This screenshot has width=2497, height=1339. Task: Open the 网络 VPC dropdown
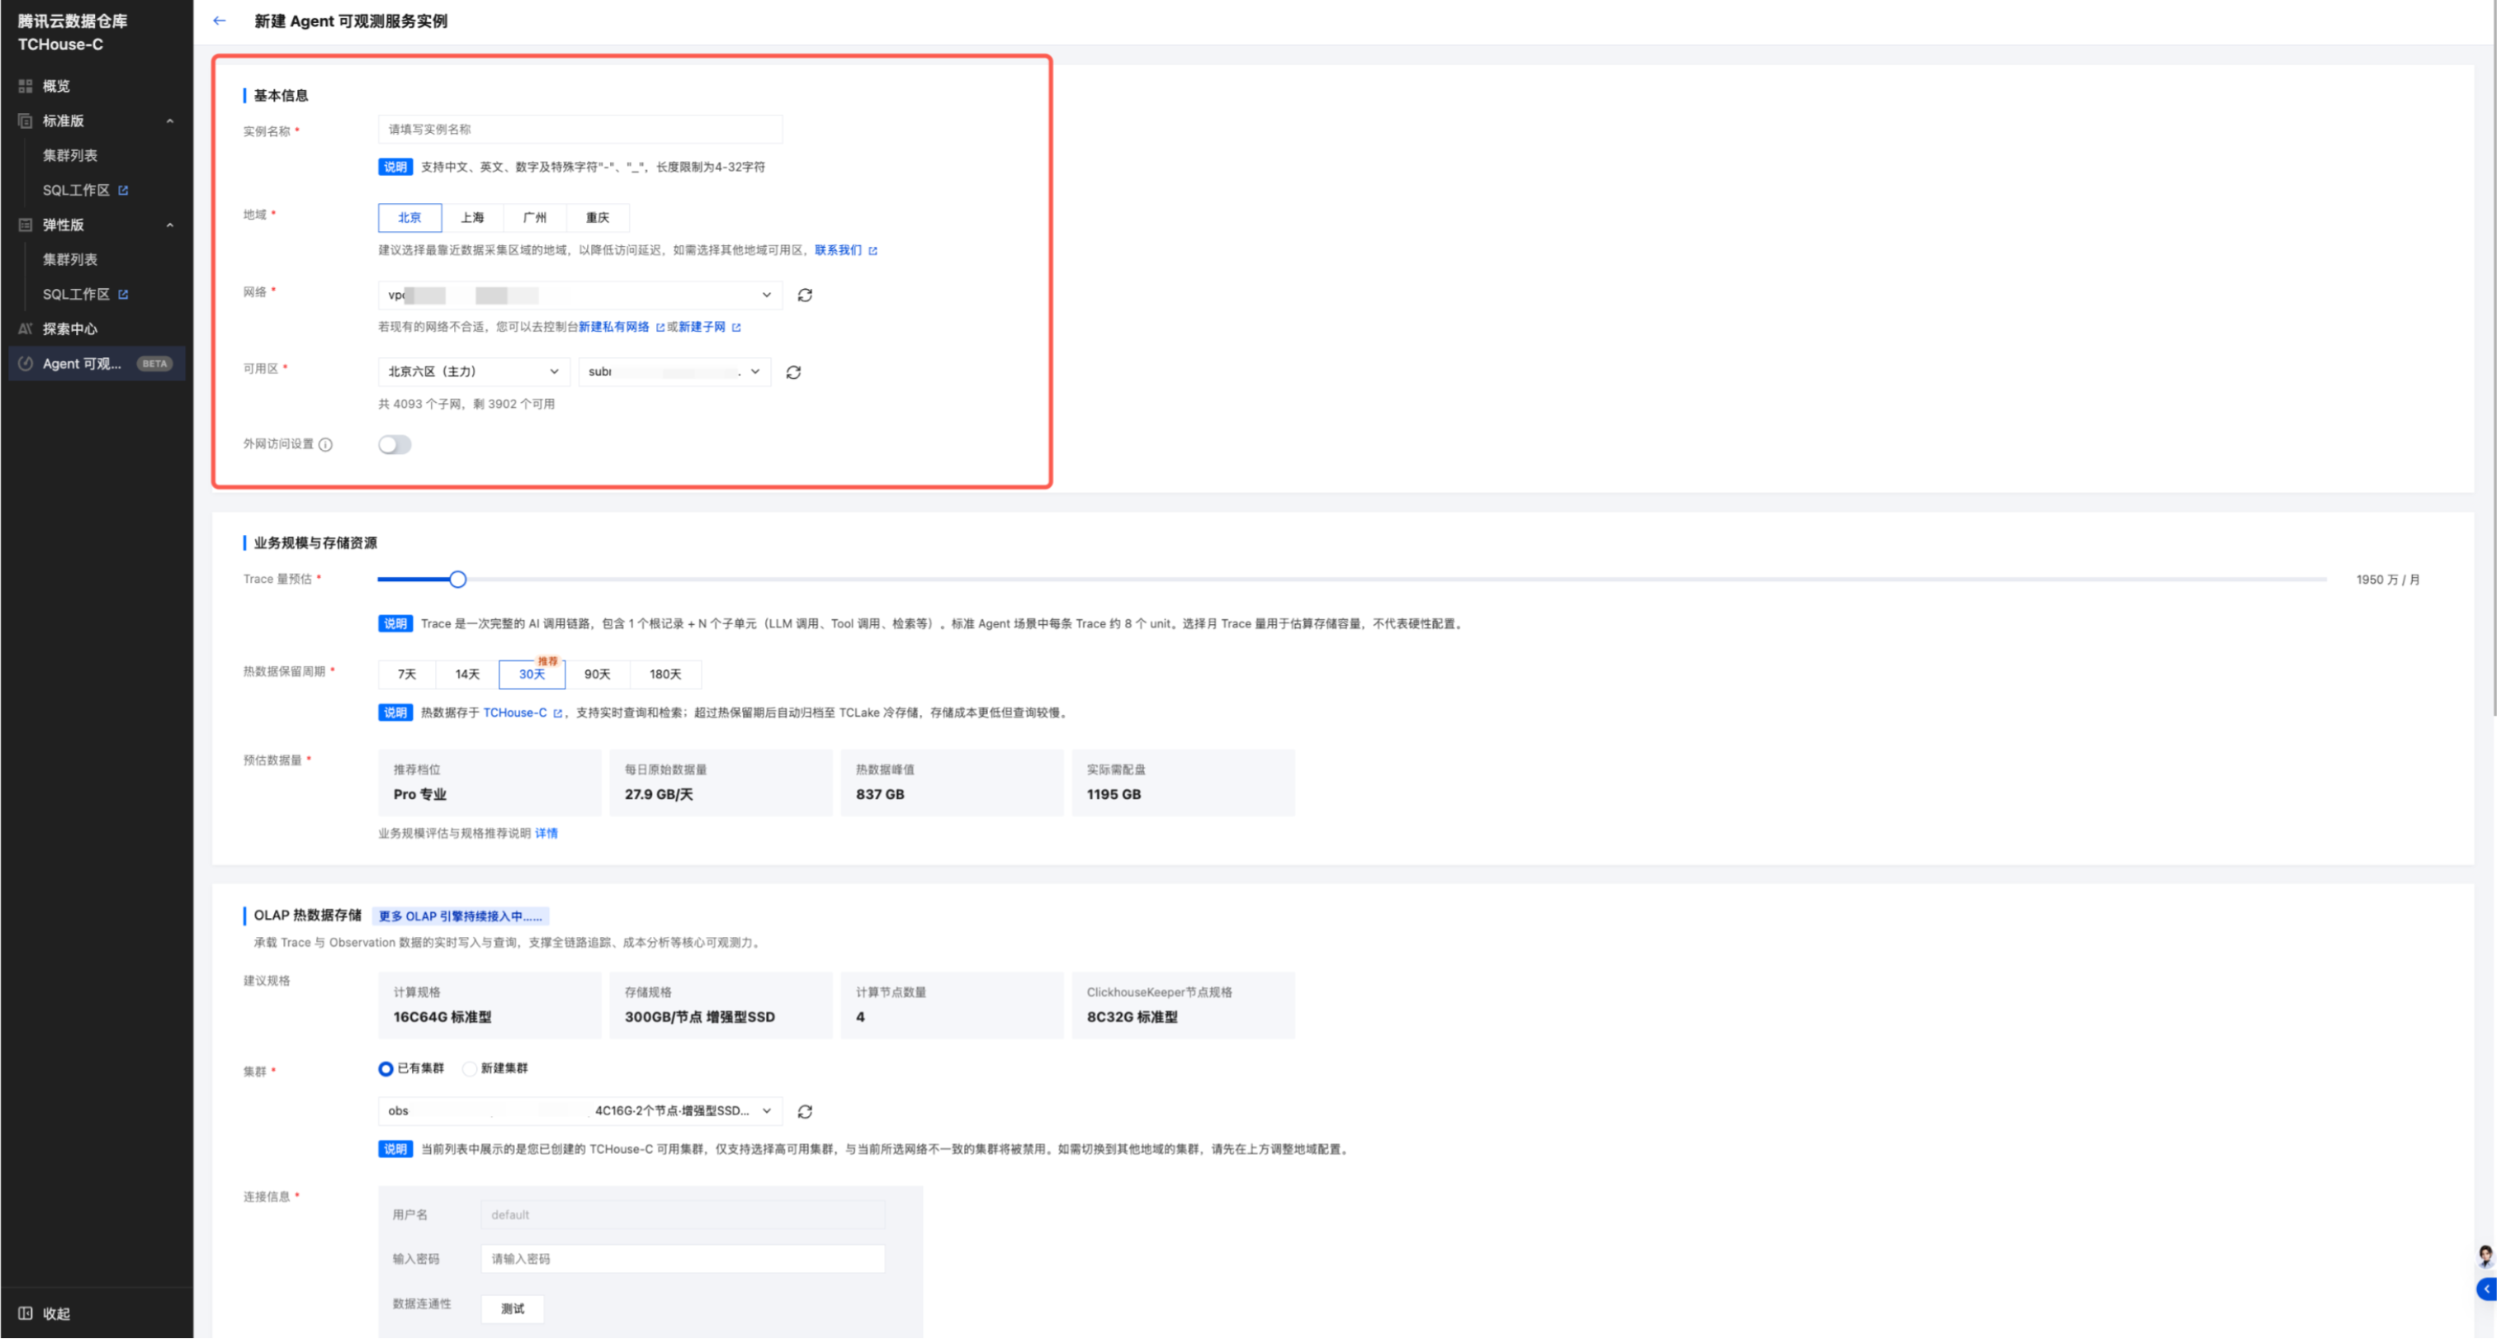579,295
